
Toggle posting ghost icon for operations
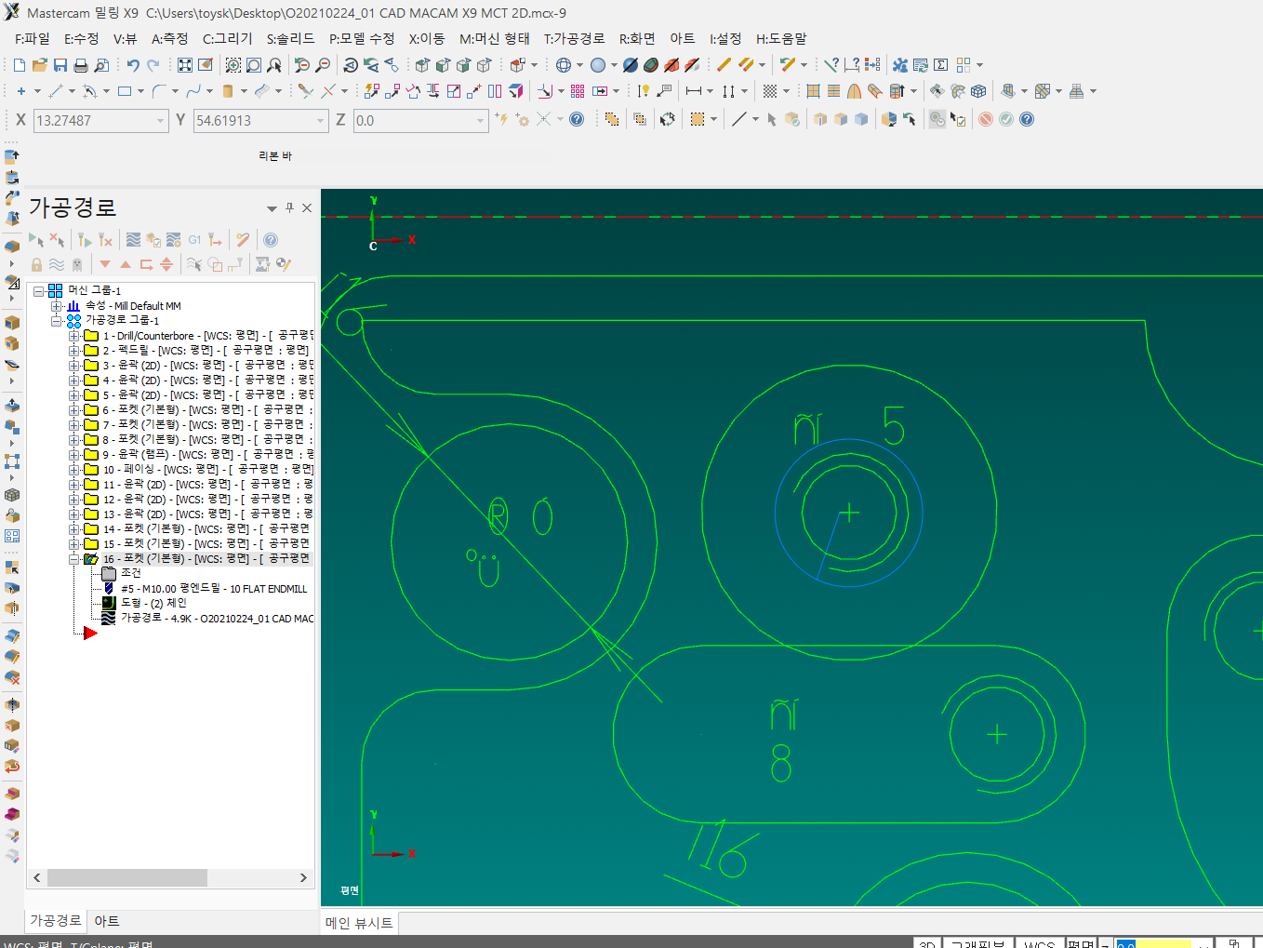click(77, 264)
